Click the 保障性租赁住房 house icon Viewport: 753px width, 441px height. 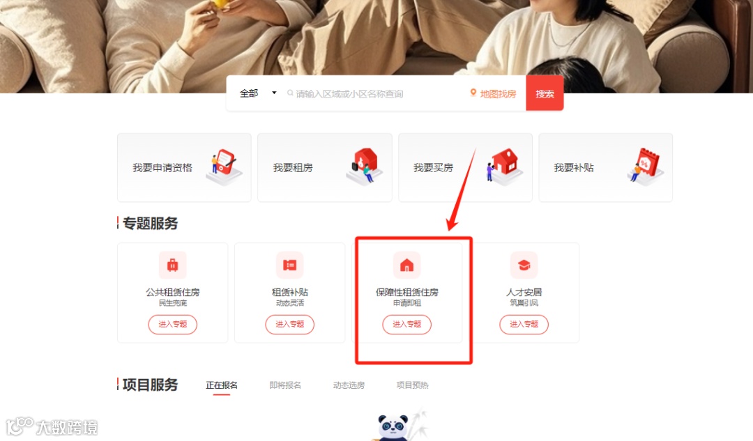click(x=406, y=265)
